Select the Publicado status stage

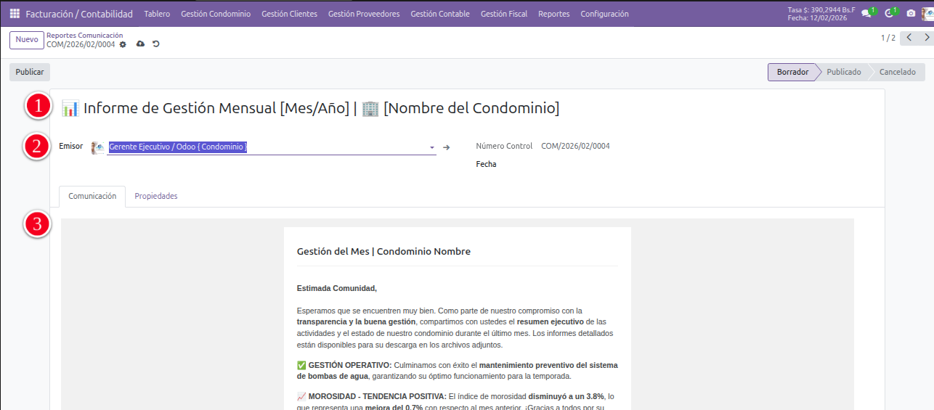click(843, 72)
